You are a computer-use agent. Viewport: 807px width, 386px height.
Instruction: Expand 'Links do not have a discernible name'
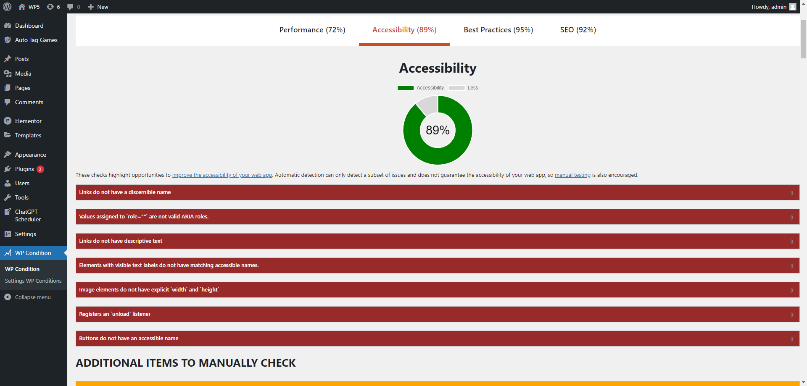[x=438, y=192]
